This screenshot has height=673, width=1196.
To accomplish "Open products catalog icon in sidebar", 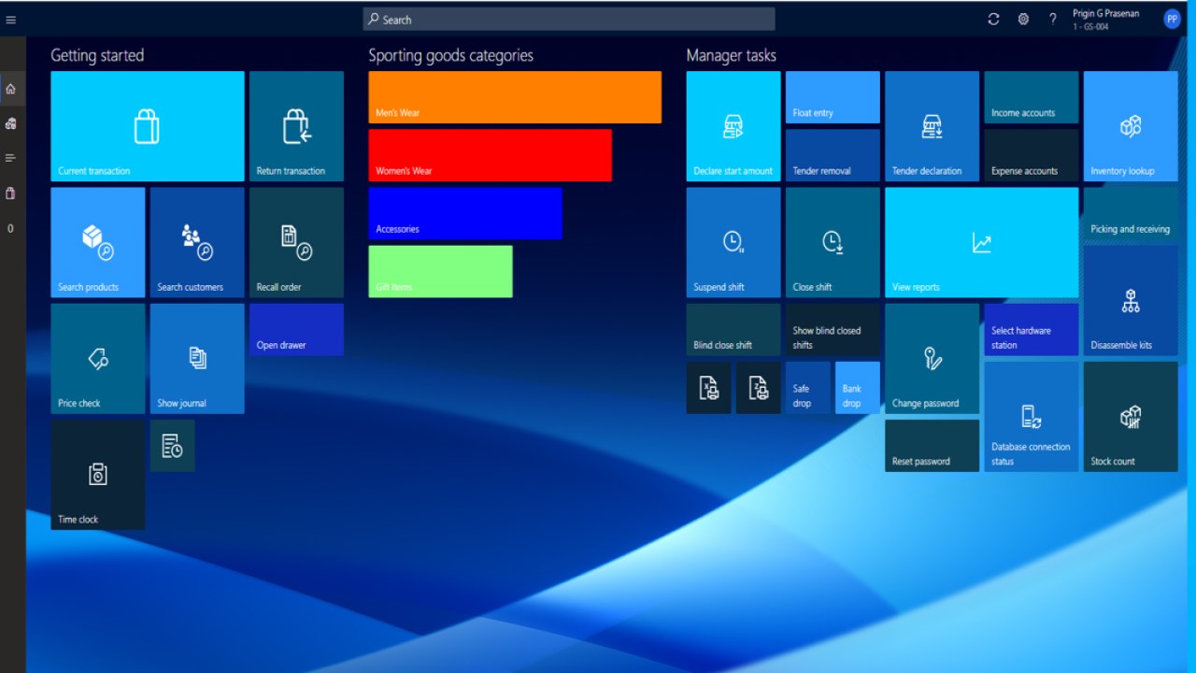I will click(11, 123).
